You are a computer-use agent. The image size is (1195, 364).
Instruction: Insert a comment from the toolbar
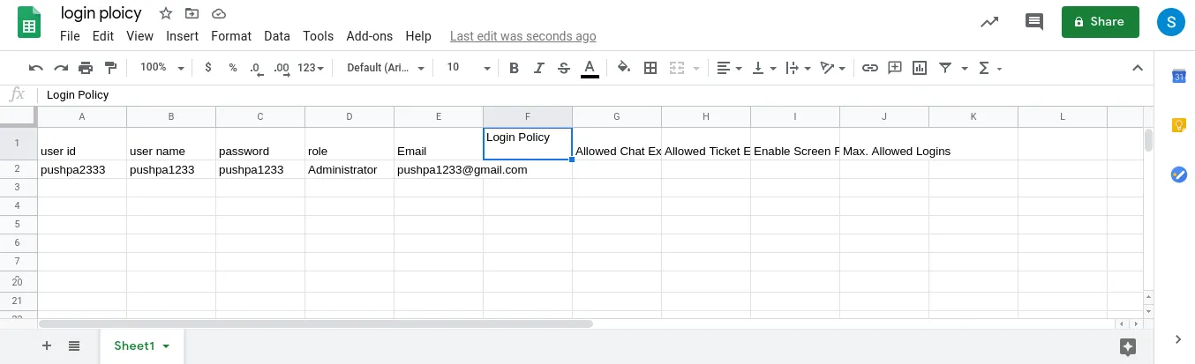(895, 68)
